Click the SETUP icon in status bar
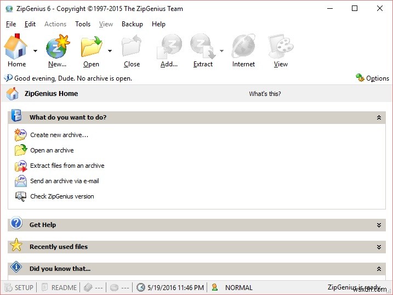The height and width of the screenshot is (295, 393). 8,287
